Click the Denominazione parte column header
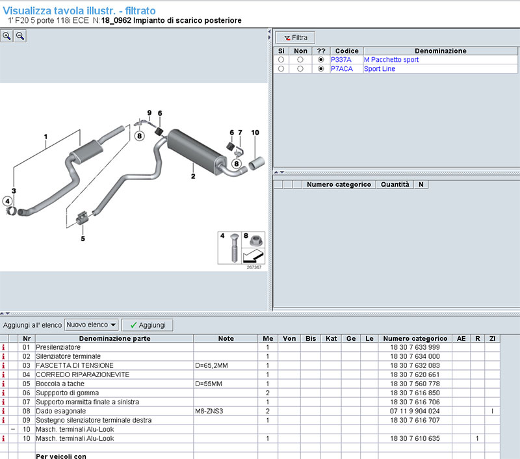This screenshot has height=459, width=520. [114, 339]
